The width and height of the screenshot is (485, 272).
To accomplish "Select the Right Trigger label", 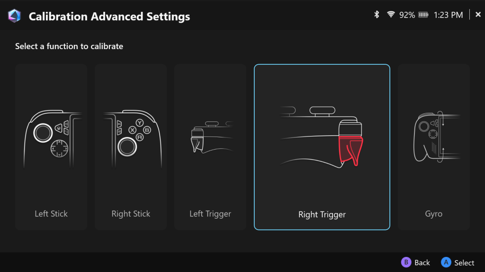I will [322, 215].
